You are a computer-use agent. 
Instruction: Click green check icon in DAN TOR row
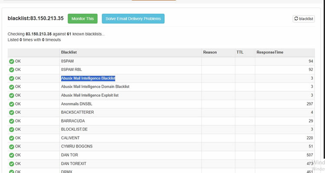(x=12, y=155)
